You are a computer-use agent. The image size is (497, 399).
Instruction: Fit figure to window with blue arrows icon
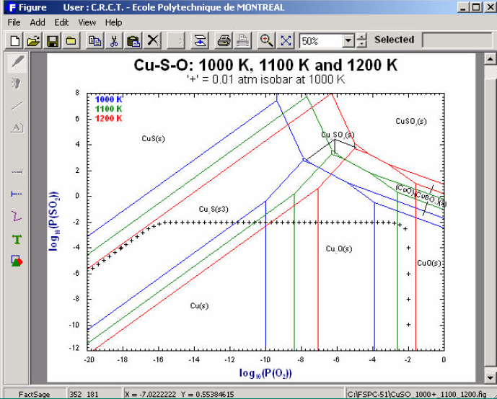(x=286, y=41)
